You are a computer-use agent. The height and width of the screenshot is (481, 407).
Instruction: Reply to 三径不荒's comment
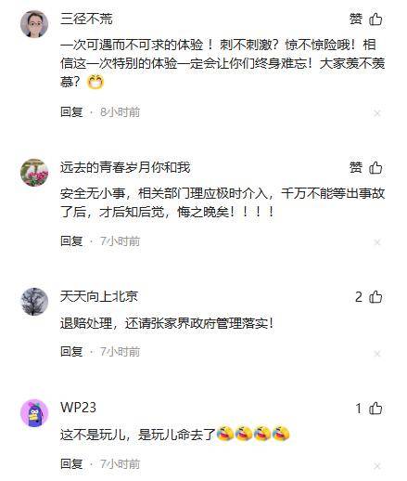click(x=71, y=112)
